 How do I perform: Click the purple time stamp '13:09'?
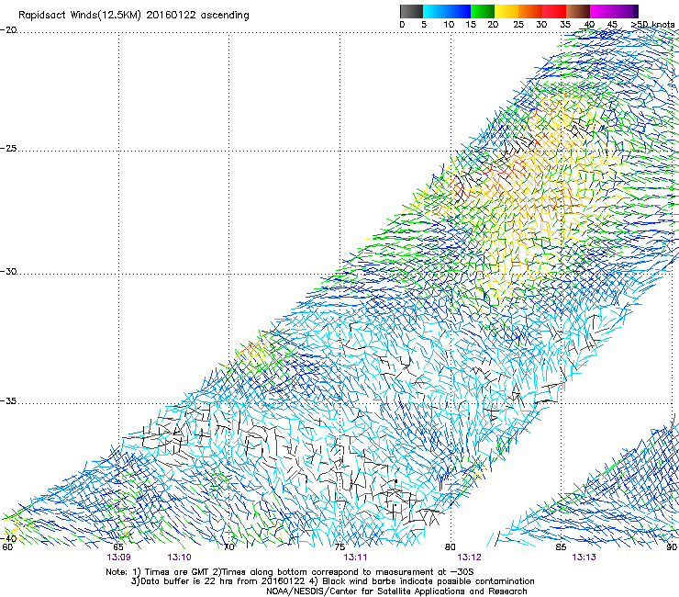coord(118,558)
